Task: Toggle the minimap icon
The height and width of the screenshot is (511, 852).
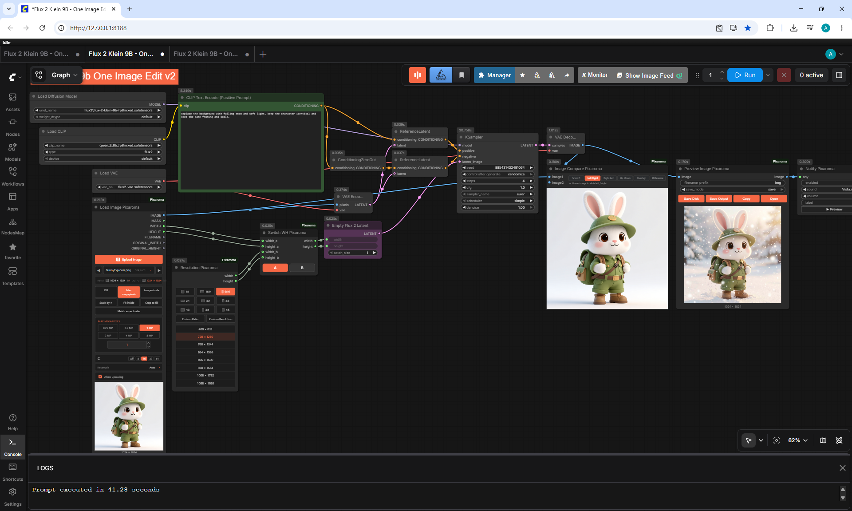Action: pos(823,440)
